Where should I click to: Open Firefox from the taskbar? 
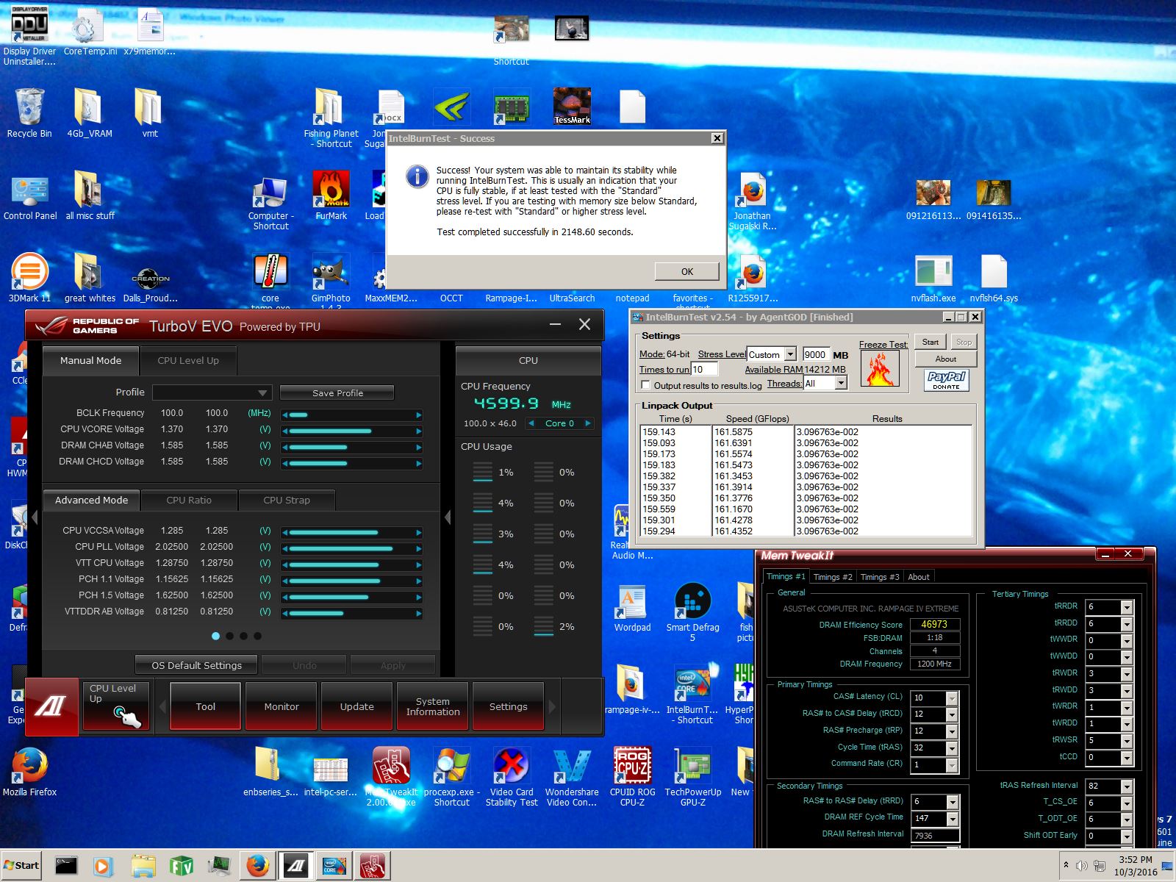[257, 866]
